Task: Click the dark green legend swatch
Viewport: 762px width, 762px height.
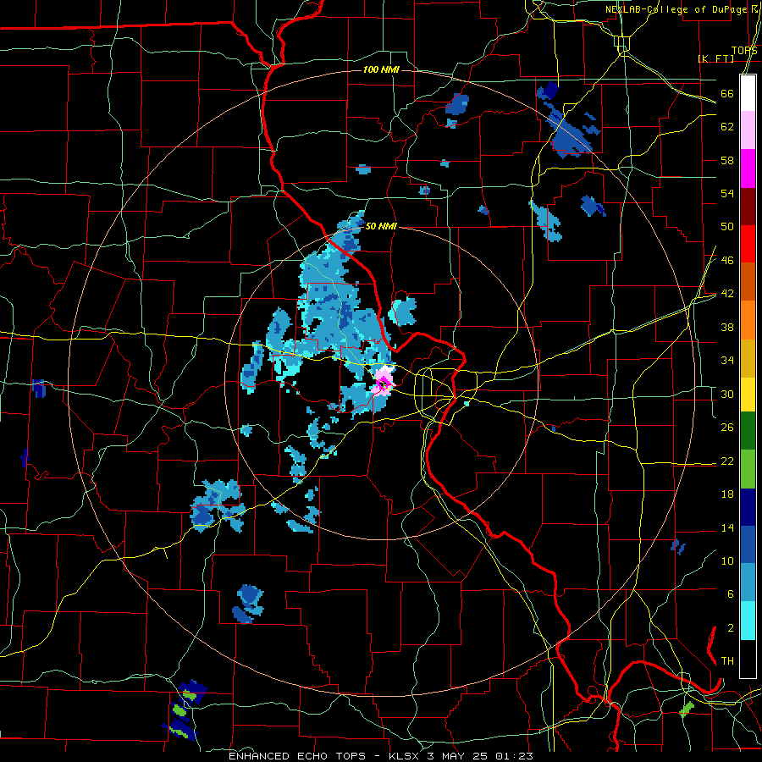Action: pyautogui.click(x=748, y=431)
